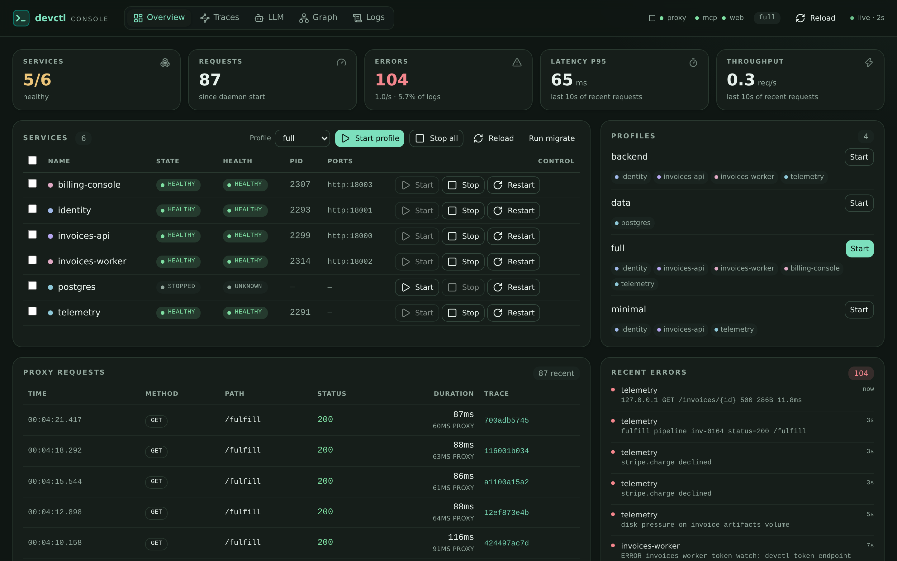Click the live 2s refresh indicator

pyautogui.click(x=867, y=18)
